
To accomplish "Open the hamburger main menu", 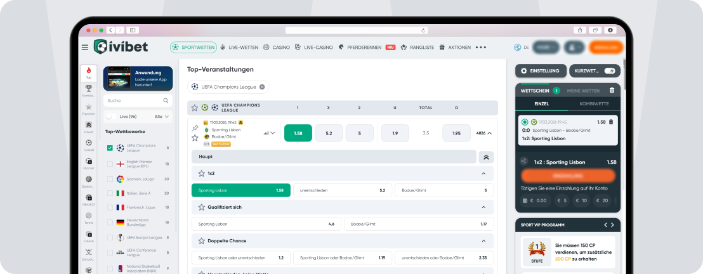I will click(85, 48).
